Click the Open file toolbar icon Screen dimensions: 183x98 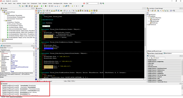(x=23, y=6)
